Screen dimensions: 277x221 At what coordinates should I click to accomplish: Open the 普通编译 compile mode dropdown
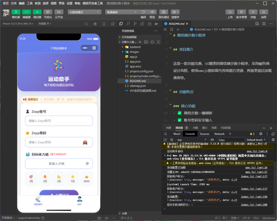[x=122, y=12]
